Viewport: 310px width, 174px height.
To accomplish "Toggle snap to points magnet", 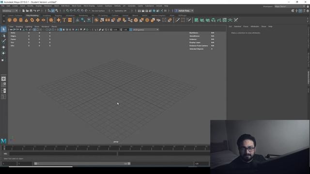I will [75, 11].
